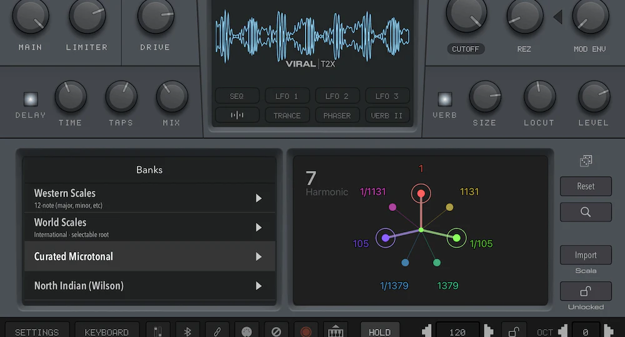Screen dimensions: 625x337
Task: Select the CUTOFF label button
Action: click(465, 49)
